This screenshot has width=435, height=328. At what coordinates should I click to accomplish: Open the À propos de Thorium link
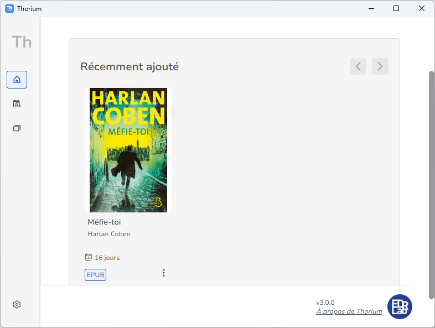click(349, 311)
